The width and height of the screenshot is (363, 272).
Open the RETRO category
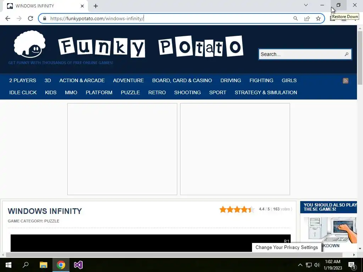(x=157, y=92)
